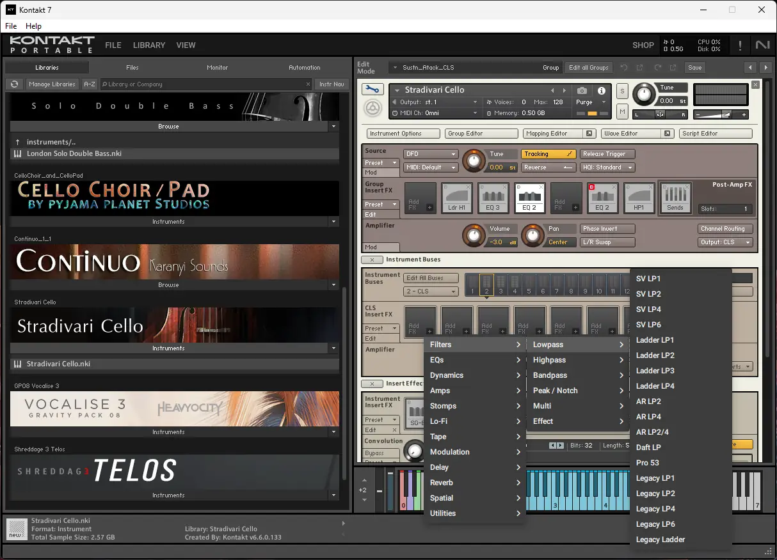Click the Amplifier Volume knob
This screenshot has height=560, width=777.
click(474, 236)
